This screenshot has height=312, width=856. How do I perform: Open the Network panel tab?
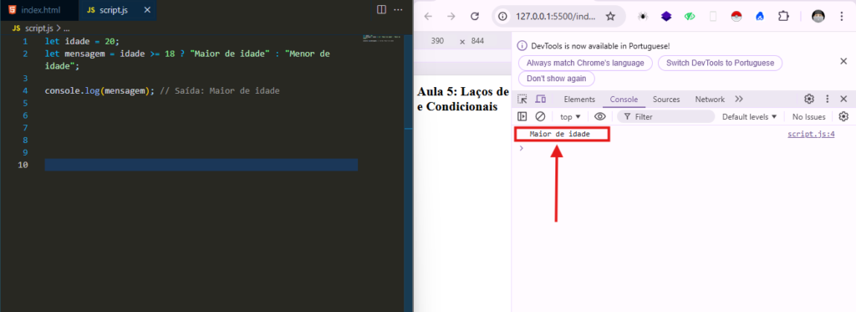[710, 100]
